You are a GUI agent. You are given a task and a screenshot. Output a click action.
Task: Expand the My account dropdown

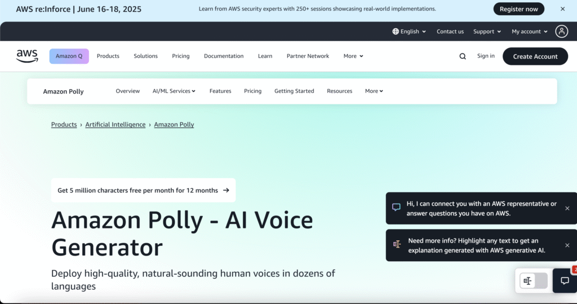pos(530,32)
